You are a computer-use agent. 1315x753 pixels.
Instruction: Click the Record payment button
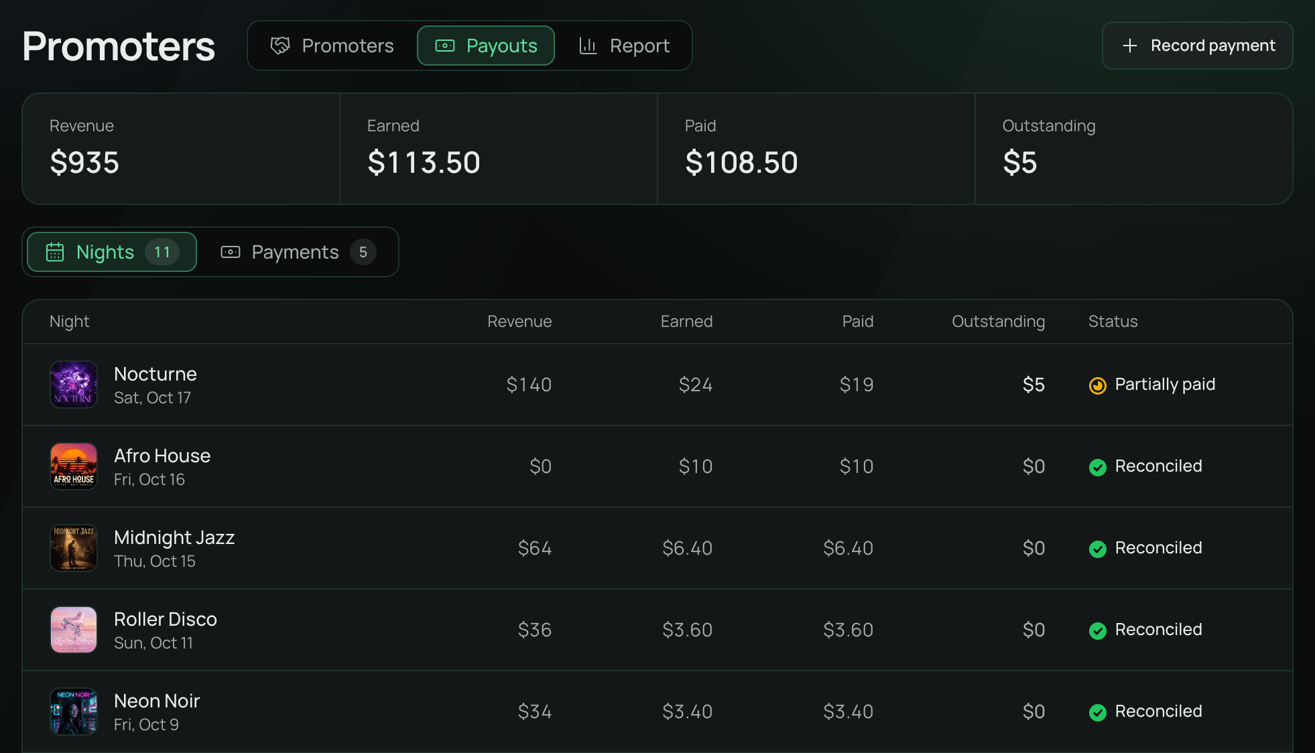1198,46
